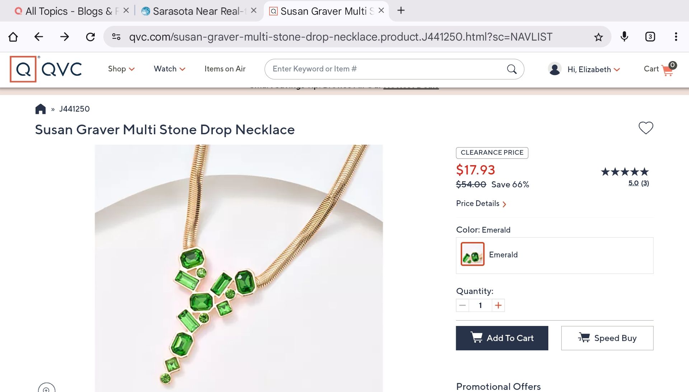Open the Items on Air menu item
The image size is (689, 392).
pyautogui.click(x=225, y=69)
